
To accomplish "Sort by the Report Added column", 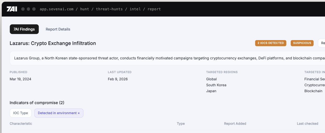I will tap(235, 124).
